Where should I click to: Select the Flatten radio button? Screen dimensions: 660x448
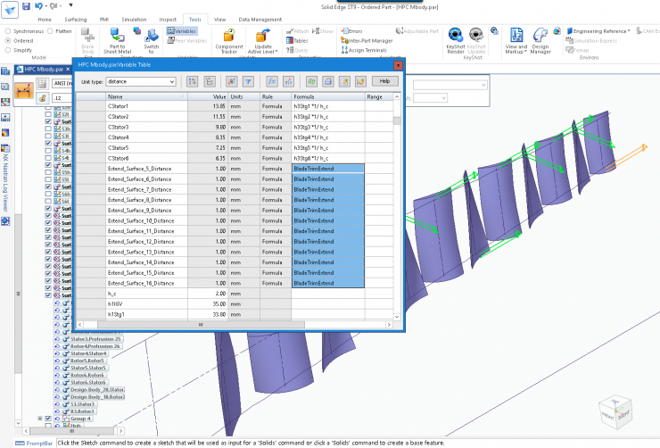50,31
